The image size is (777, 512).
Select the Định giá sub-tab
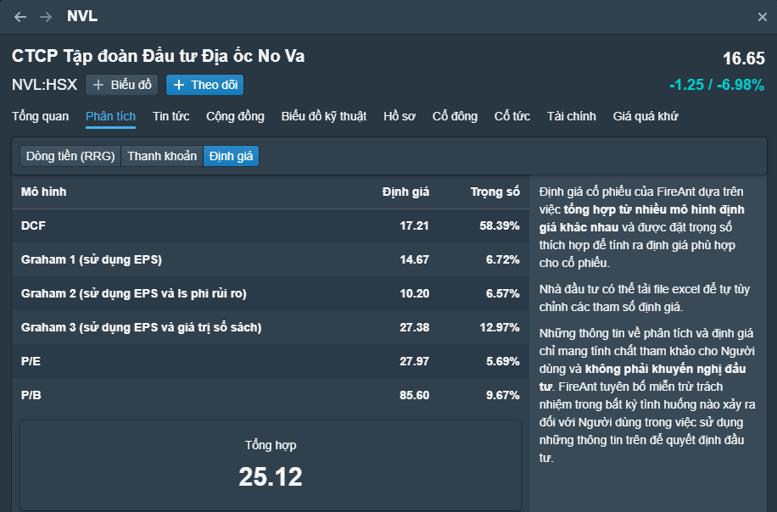point(231,156)
